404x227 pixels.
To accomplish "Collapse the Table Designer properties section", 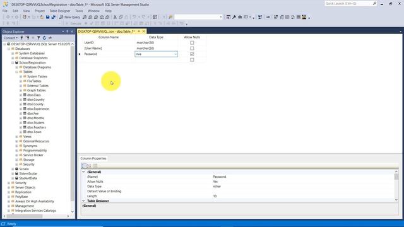I will tap(83, 201).
